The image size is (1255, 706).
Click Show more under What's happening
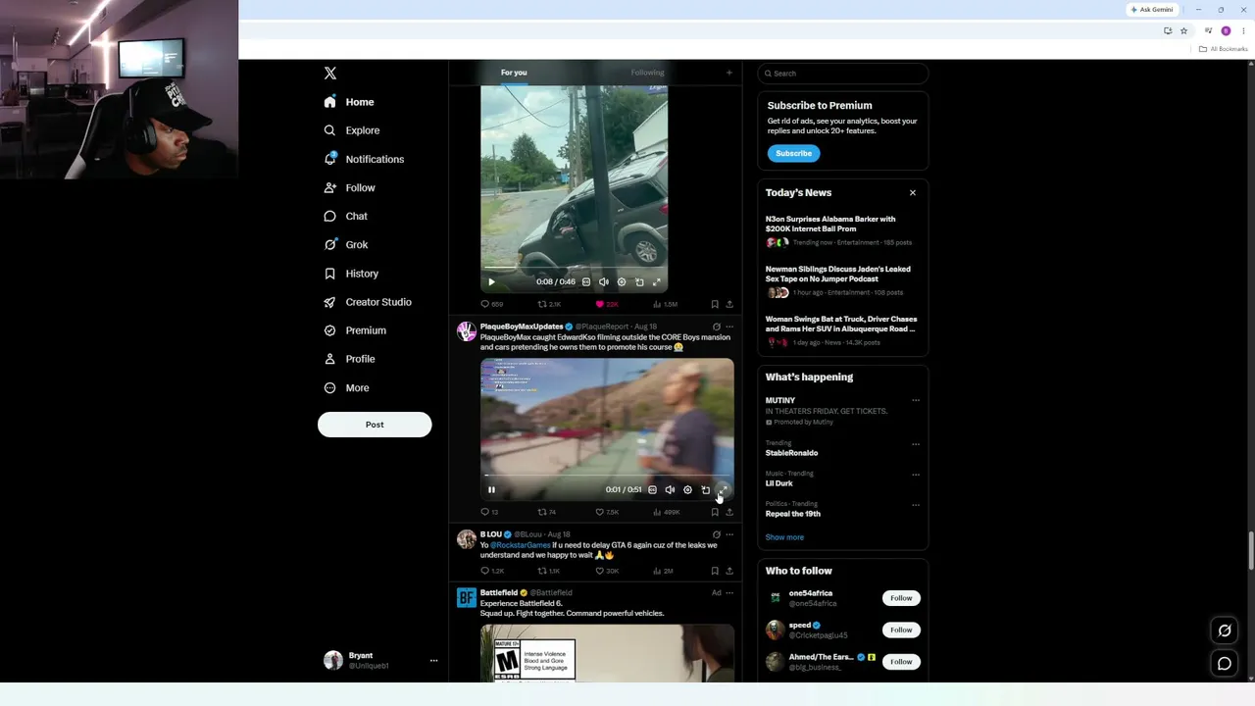(784, 537)
